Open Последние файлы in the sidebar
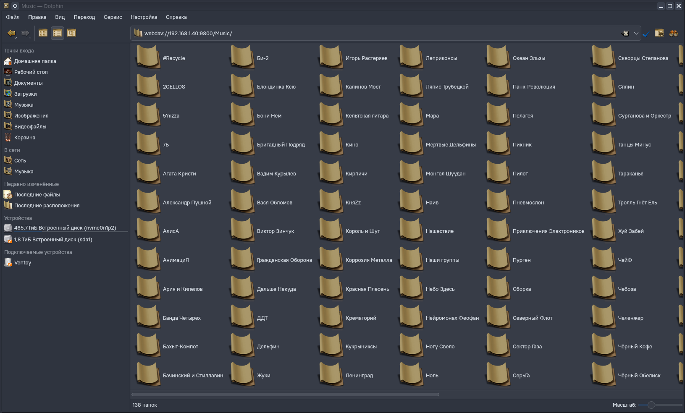 pos(37,195)
